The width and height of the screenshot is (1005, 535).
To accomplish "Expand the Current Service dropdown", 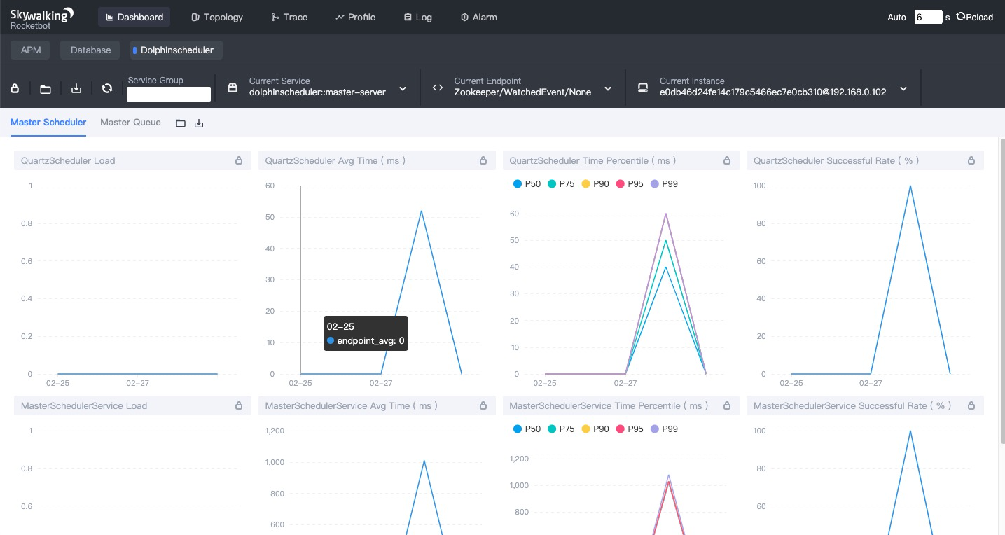I will 403,88.
